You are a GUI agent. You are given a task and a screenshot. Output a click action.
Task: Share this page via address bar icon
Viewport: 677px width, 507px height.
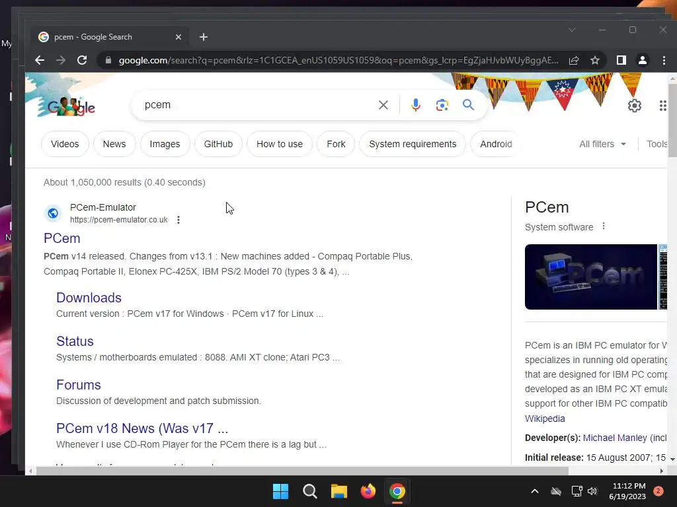pyautogui.click(x=574, y=60)
